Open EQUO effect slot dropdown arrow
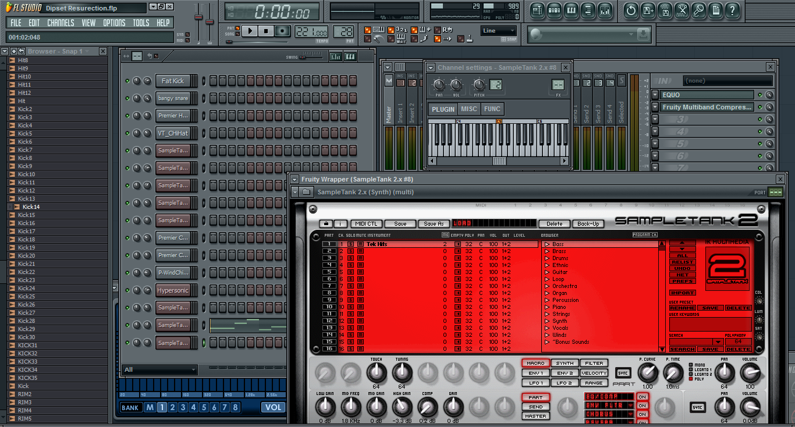 click(655, 95)
